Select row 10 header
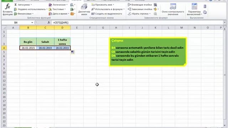The image size is (228, 128). tap(4, 73)
